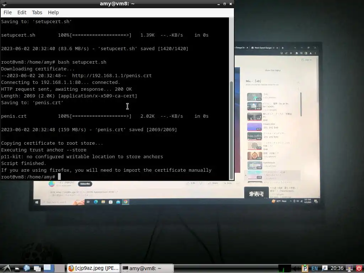Click the wrench tool tray icon
Screen dimensions: 364x273
325,269
